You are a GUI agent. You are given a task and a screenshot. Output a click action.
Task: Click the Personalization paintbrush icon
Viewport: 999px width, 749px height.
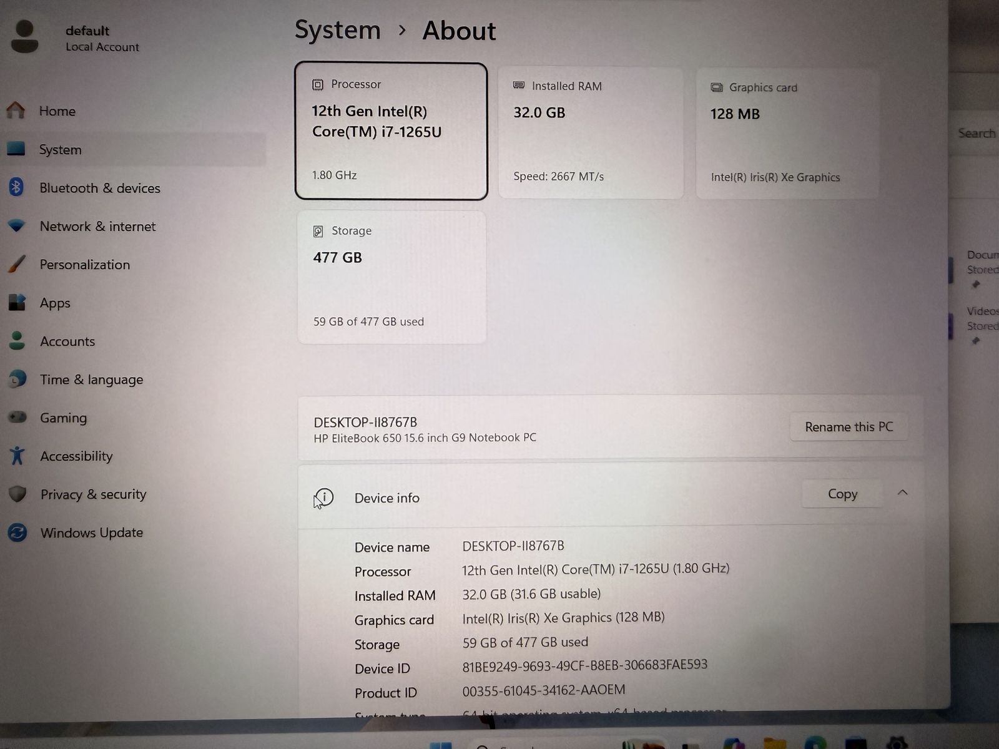(x=17, y=264)
